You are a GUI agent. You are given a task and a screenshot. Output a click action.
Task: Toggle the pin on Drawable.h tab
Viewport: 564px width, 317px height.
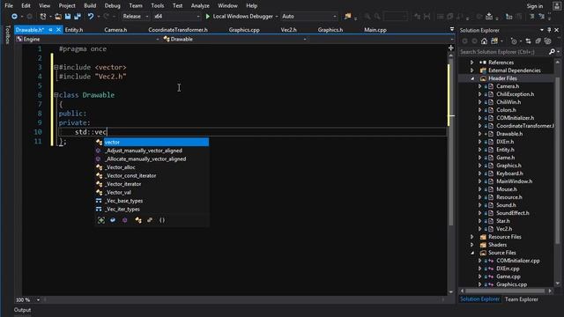(x=50, y=30)
